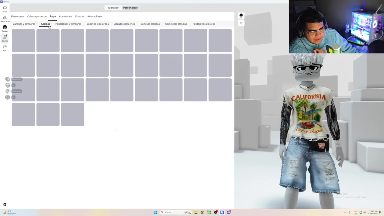Go to Inicio home icon in sidebar
The height and width of the screenshot is (216, 384).
5,8
